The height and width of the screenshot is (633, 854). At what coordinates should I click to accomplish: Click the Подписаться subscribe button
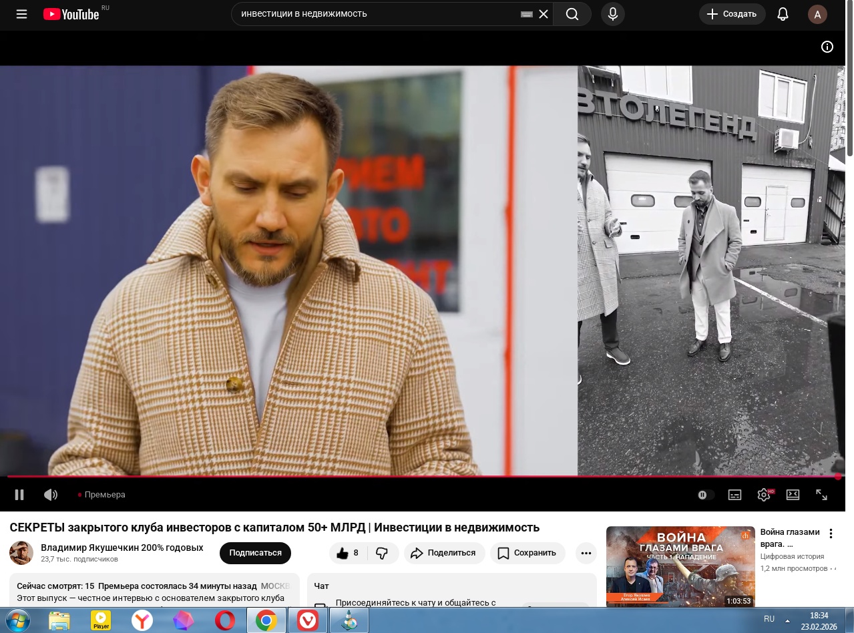[x=255, y=553]
